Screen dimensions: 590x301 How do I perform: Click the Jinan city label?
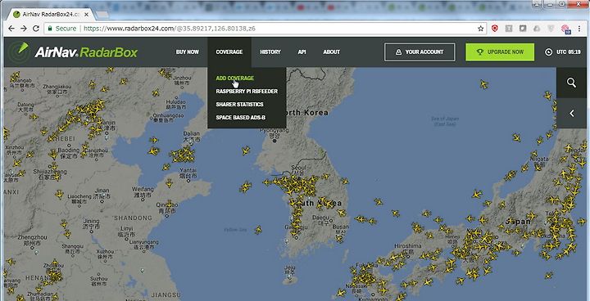tap(102, 193)
